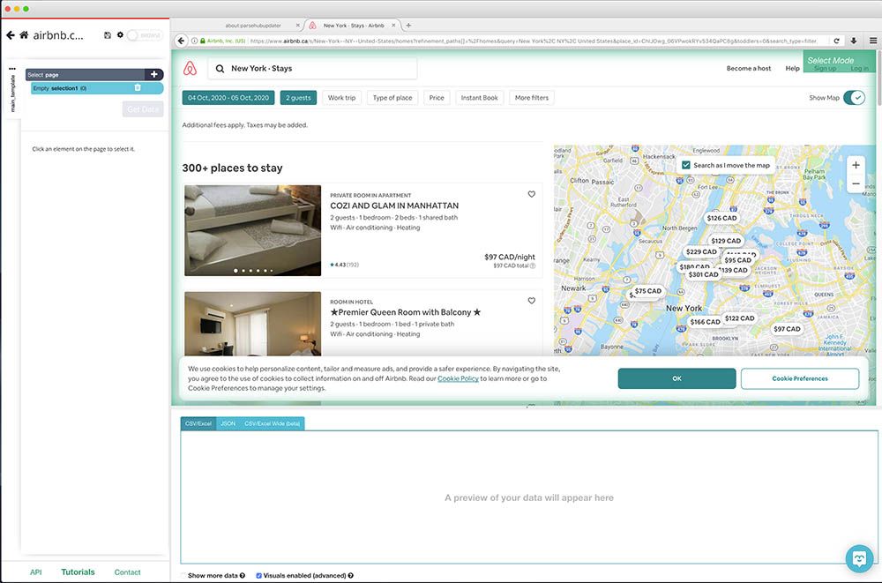Open the browser hamburger menu
Screen dimensions: 882x583
click(x=873, y=41)
